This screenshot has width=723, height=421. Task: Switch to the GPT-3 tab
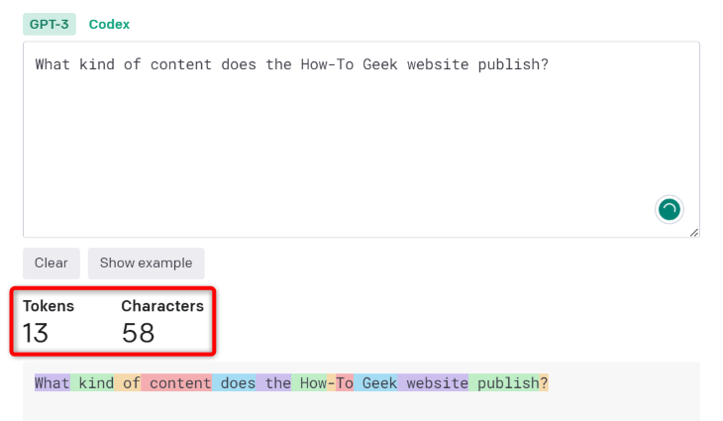(x=50, y=24)
